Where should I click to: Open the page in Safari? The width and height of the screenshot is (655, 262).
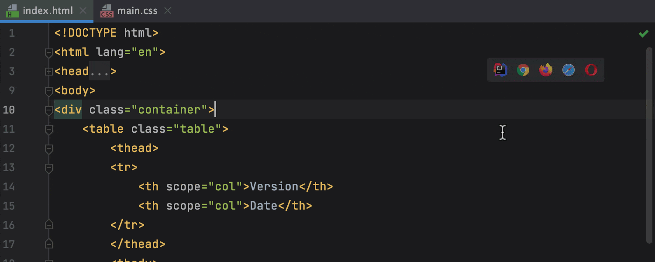pos(568,70)
